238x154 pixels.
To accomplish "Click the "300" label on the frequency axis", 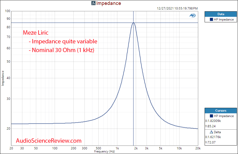I will tap(84, 148).
